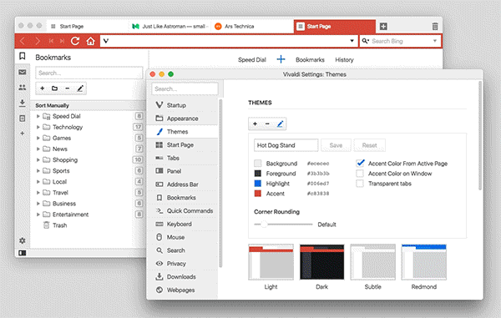The width and height of the screenshot is (501, 318).
Task: Enable Accent Color on Window checkbox
Action: (x=360, y=174)
